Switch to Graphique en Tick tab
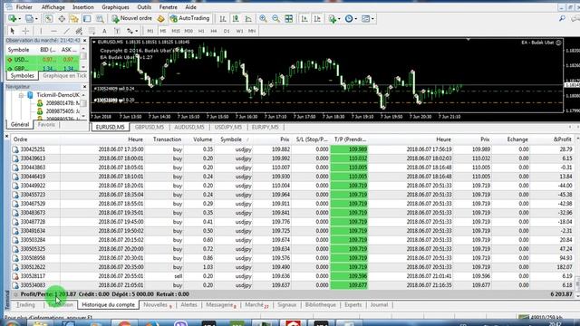Viewport: 580px width, 326px height. pyautogui.click(x=64, y=76)
